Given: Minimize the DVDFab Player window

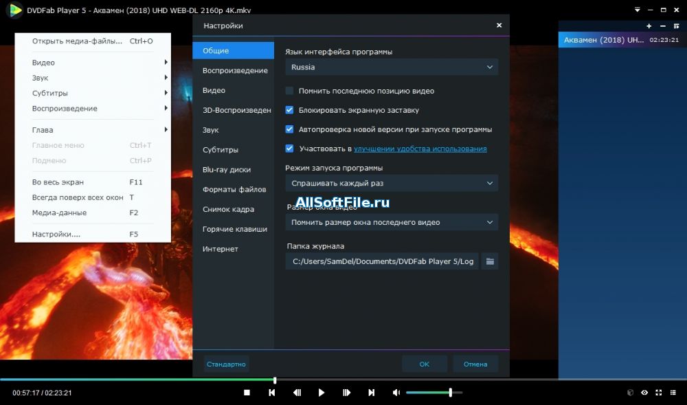Looking at the screenshot, I should coord(651,10).
